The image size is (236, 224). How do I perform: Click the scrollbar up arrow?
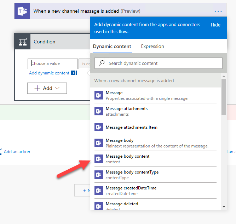224,76
